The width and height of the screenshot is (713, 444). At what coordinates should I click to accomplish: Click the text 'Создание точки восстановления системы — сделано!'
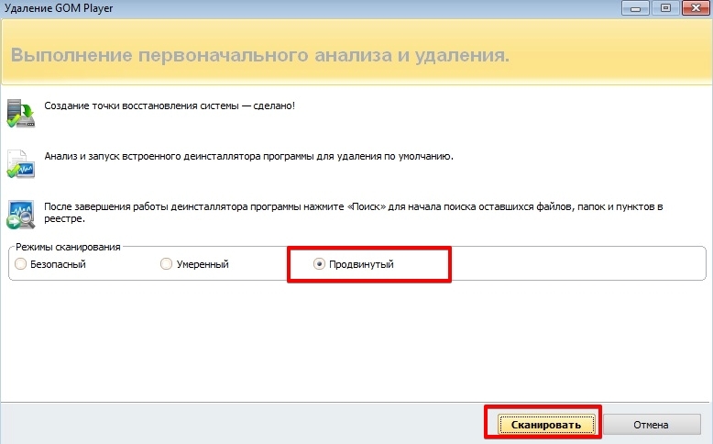170,105
